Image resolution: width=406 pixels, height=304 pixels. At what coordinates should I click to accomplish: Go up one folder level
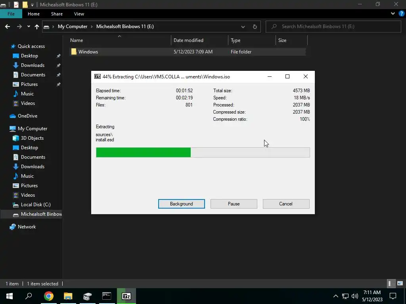click(x=37, y=27)
